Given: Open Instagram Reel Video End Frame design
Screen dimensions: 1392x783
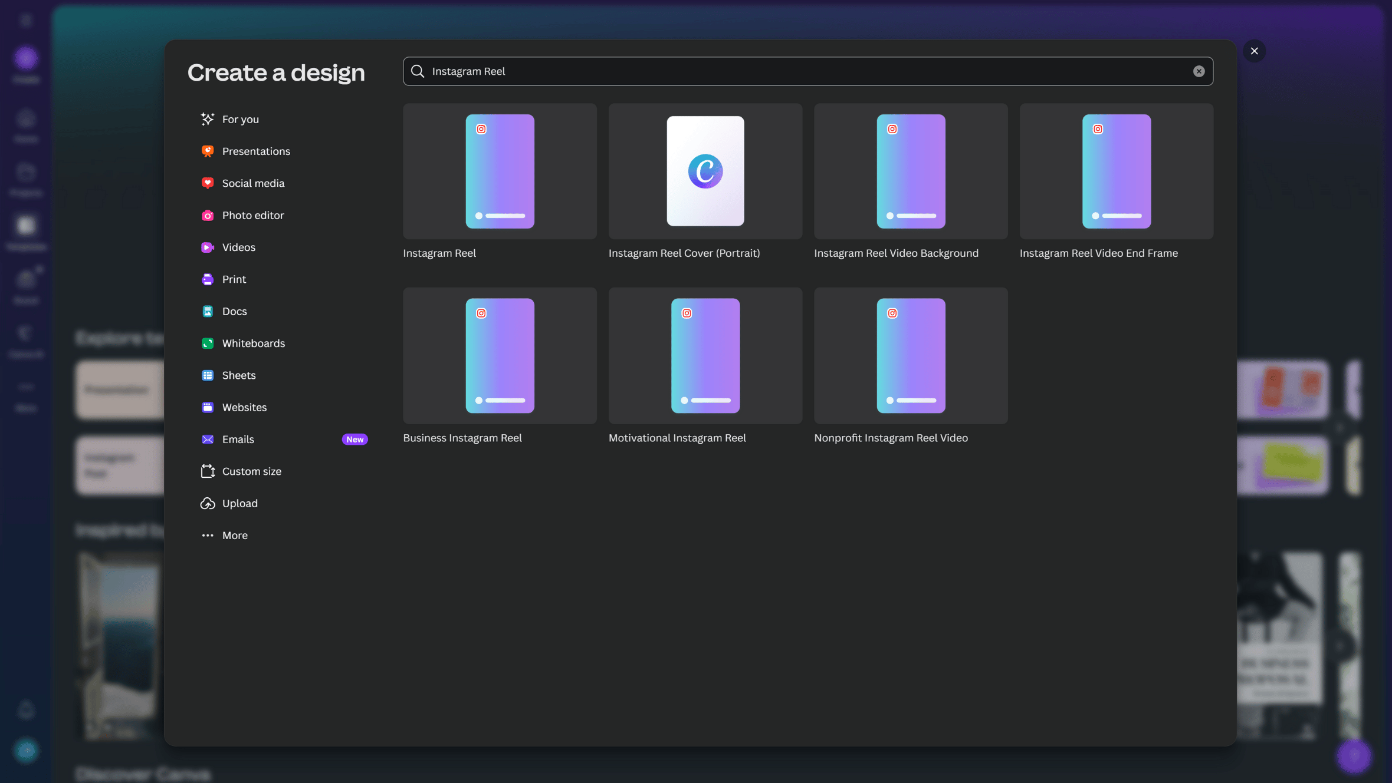Looking at the screenshot, I should [1116, 171].
